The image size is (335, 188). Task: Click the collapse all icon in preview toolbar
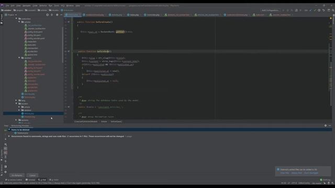point(6,161)
